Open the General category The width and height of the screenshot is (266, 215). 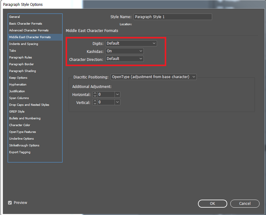[35, 17]
